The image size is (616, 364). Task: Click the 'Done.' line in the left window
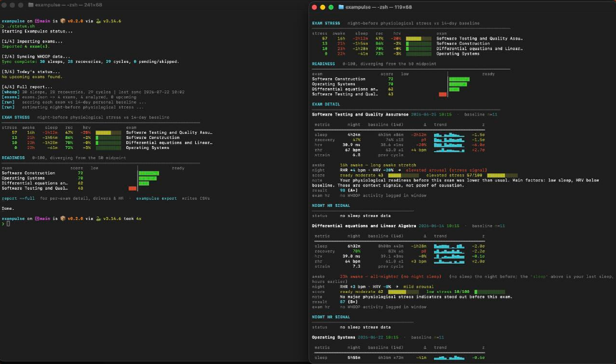(8, 209)
